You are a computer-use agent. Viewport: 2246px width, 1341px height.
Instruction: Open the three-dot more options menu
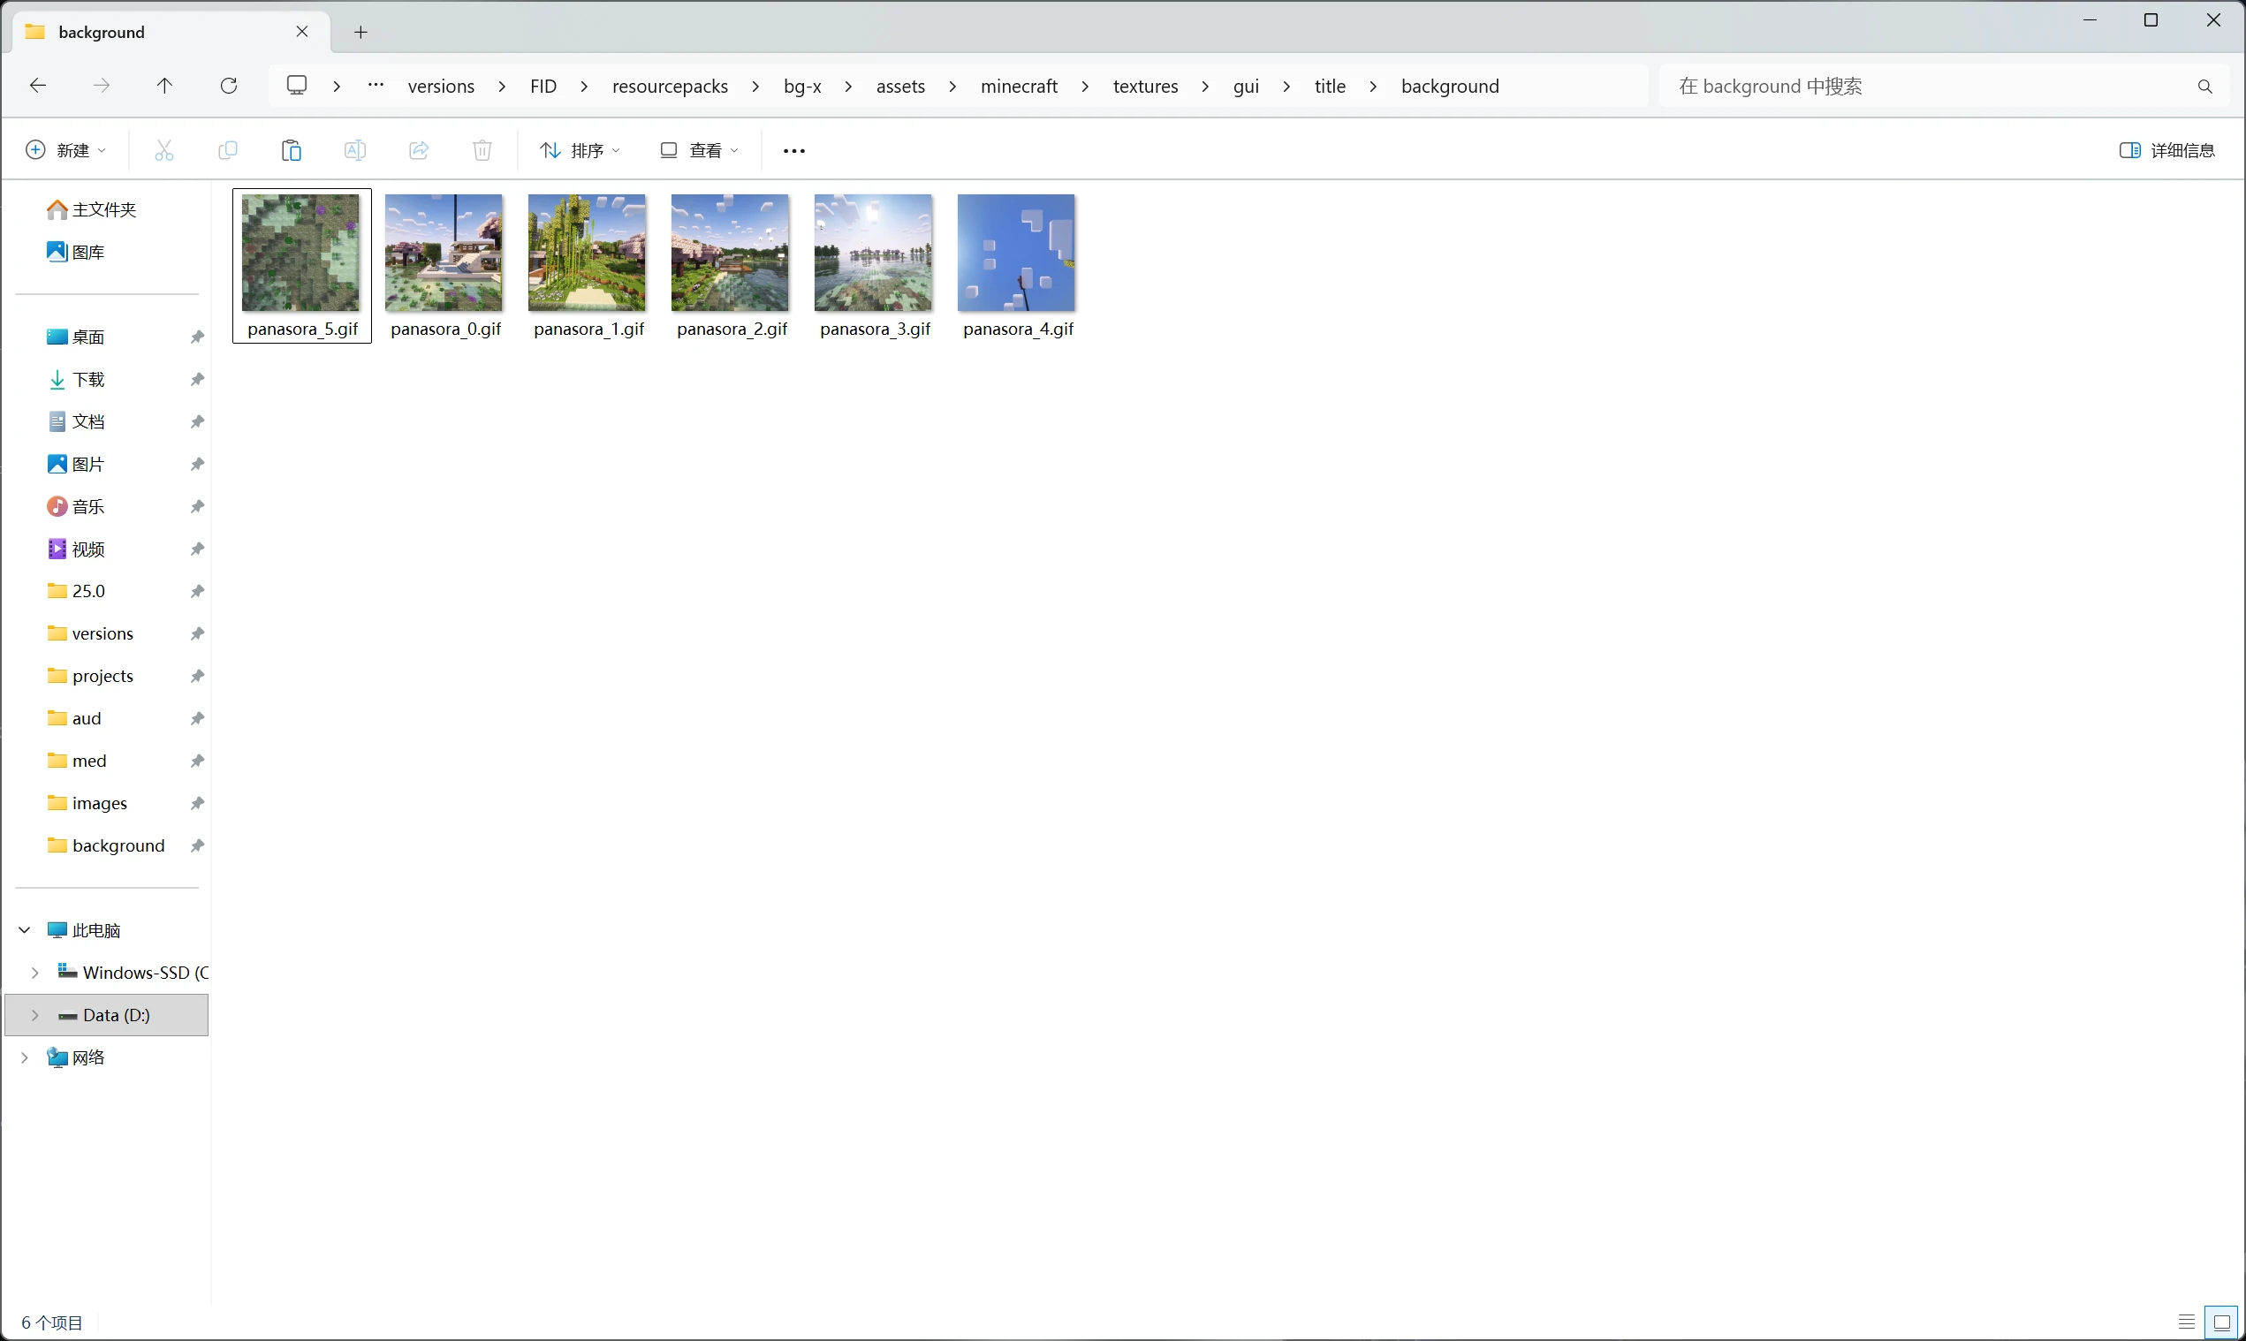(x=793, y=151)
